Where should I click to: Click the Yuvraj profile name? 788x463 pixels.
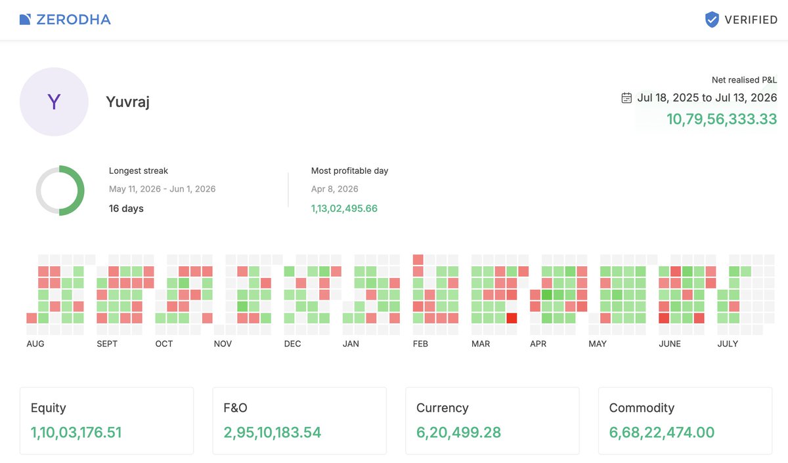(127, 102)
